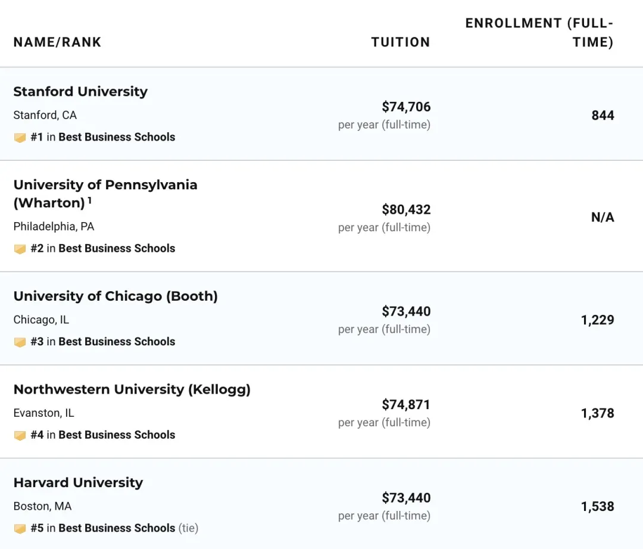The width and height of the screenshot is (643, 549).
Task: Click the Wharton footnote 1 superscript
Action: click(x=90, y=200)
